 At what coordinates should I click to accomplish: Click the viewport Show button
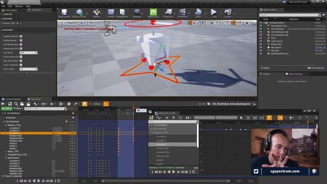click(91, 22)
